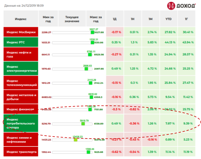Click the Индекс column header
201x159 pixels.
pos(21,19)
